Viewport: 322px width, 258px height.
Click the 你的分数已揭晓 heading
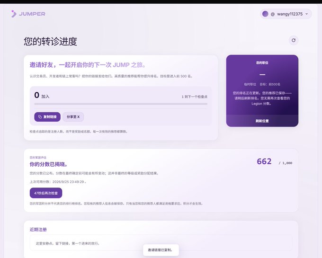pos(49,164)
